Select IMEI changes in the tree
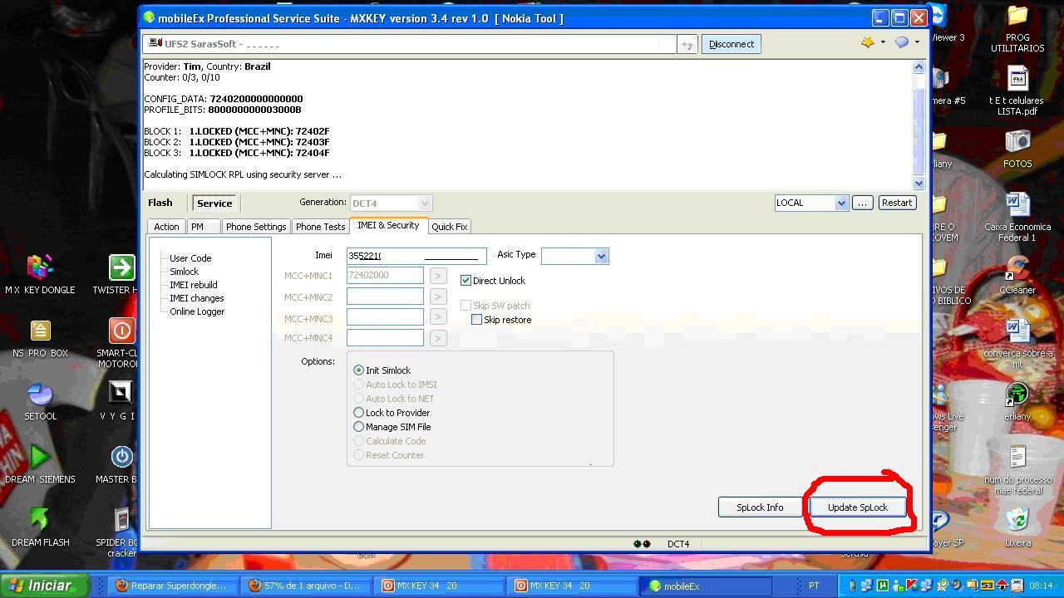This screenshot has width=1064, height=598. 197,298
